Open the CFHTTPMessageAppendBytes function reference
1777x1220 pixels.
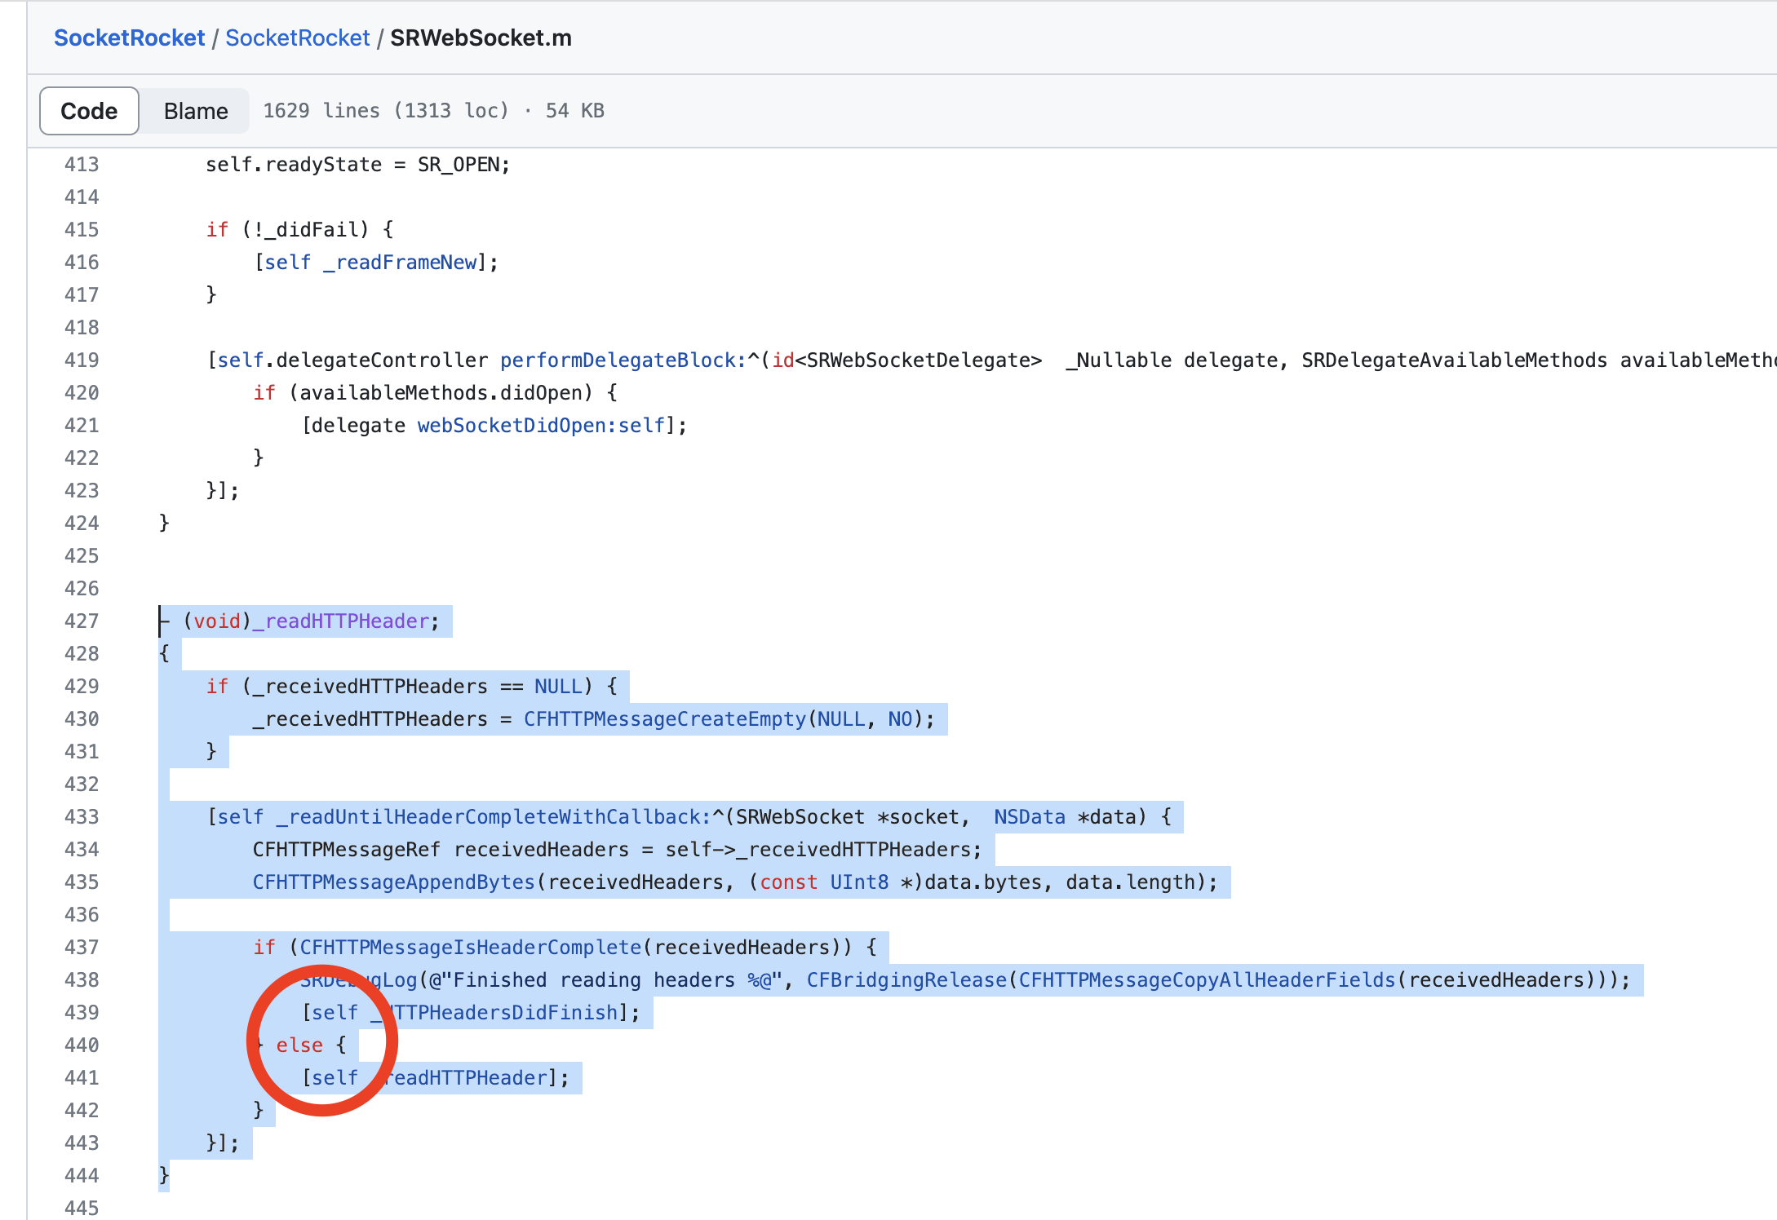point(391,882)
